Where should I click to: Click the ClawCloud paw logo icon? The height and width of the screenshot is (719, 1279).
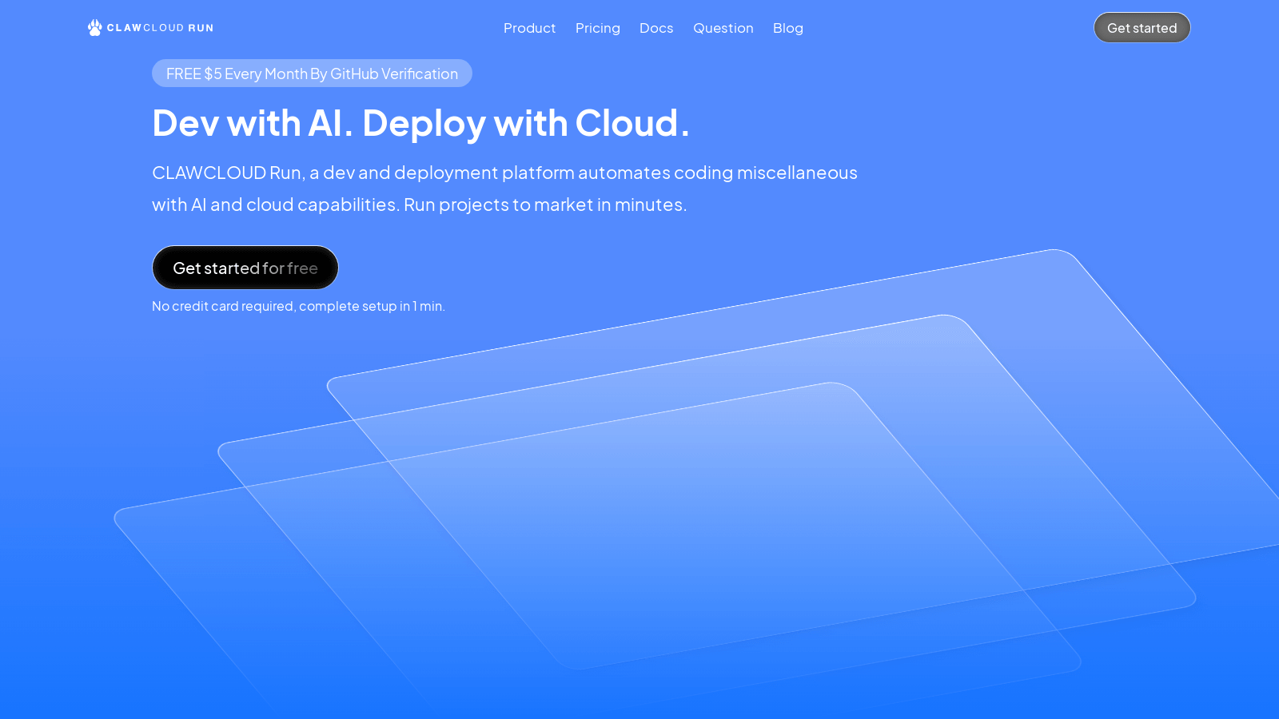point(95,28)
